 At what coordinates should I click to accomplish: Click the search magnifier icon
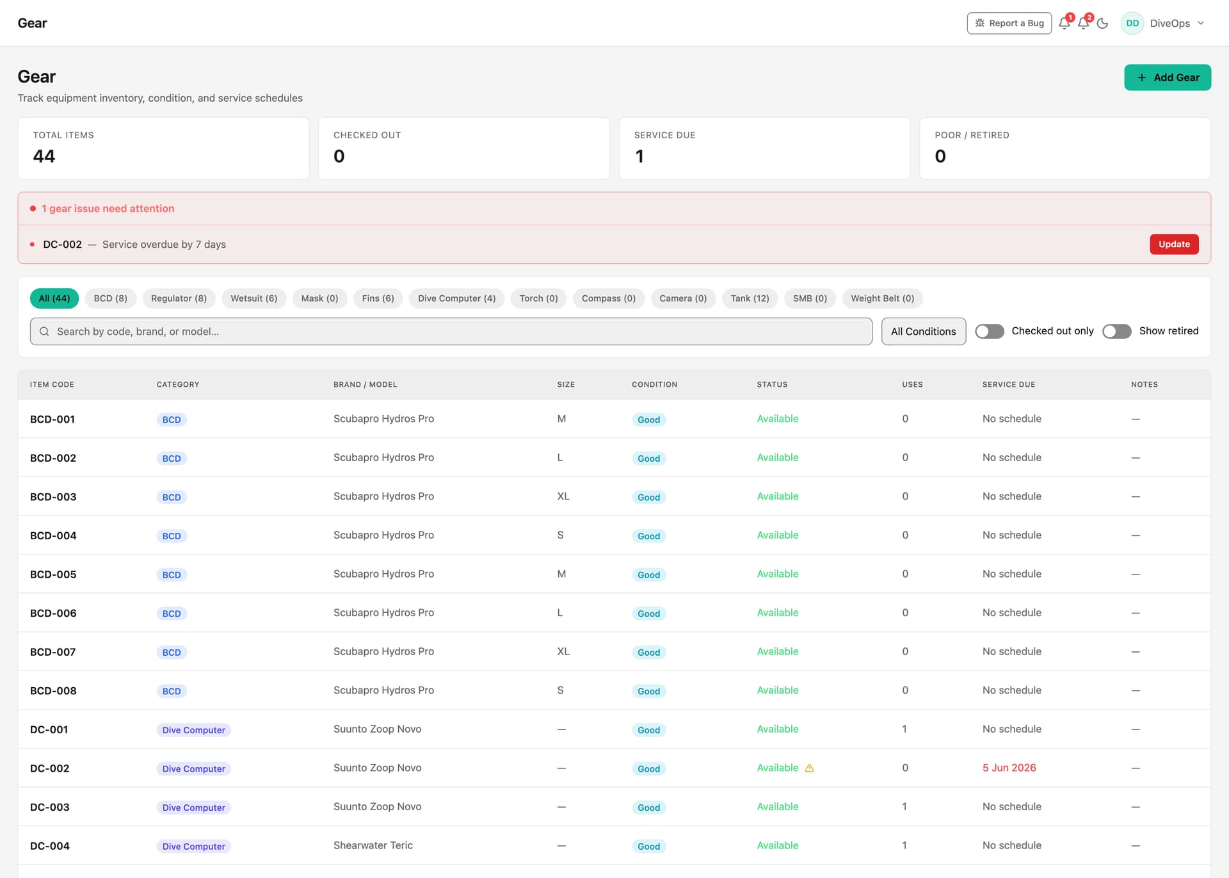[44, 331]
